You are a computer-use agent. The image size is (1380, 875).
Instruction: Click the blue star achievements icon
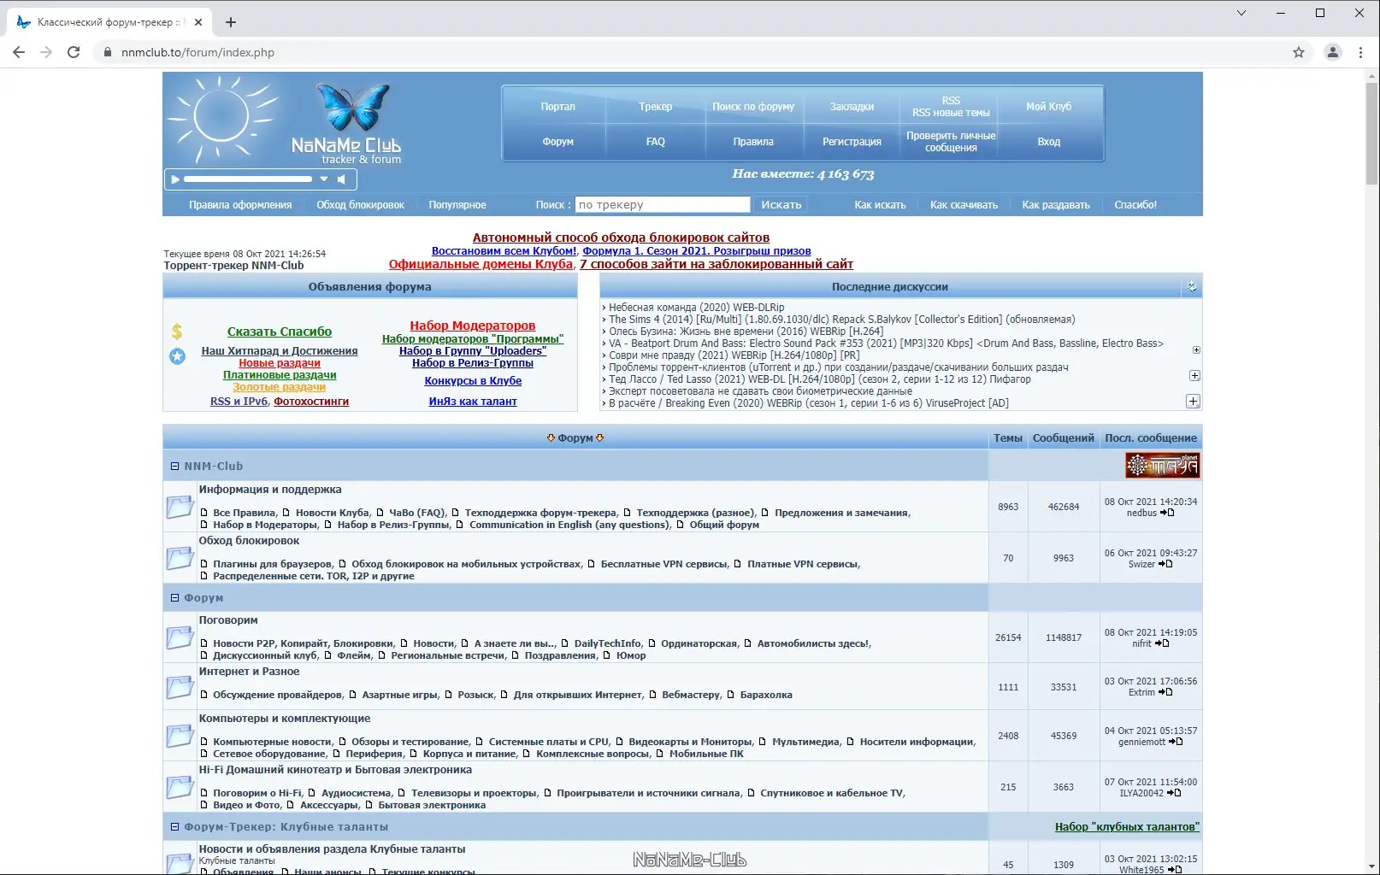coord(177,356)
